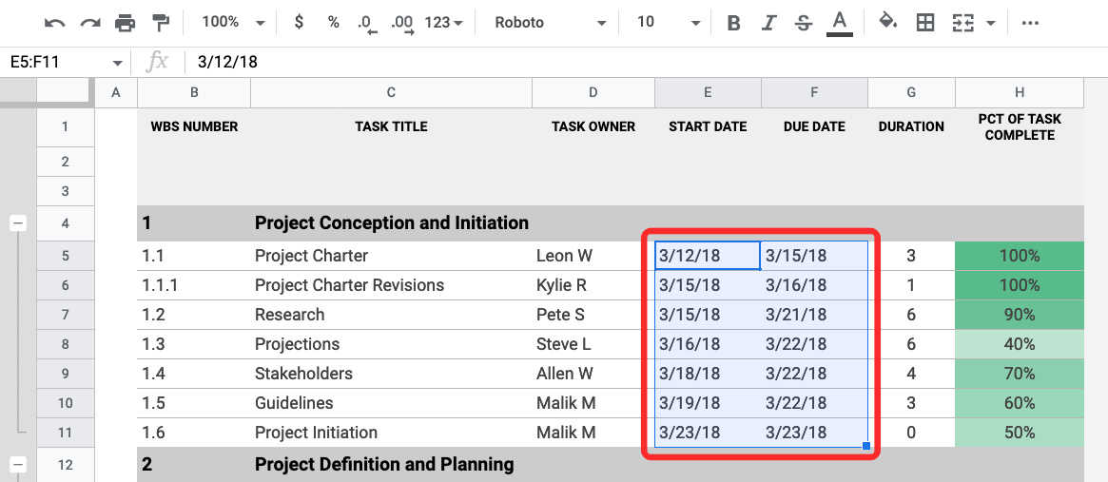The width and height of the screenshot is (1108, 482).
Task: Click the 'Kylie R' owner cell
Action: (x=593, y=285)
